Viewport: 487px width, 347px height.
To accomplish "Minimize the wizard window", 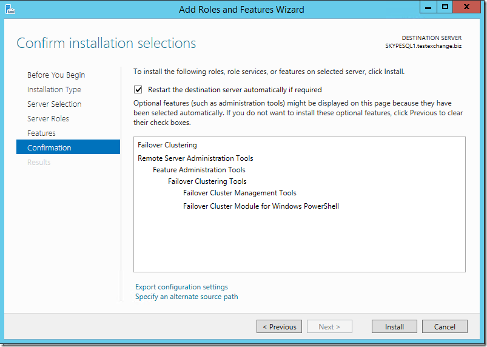I will [x=428, y=7].
